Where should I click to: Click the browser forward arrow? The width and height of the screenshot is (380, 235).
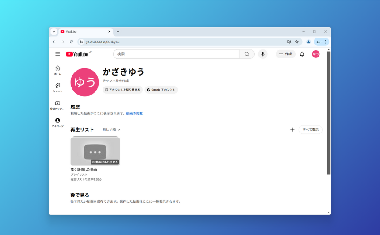tap(63, 42)
